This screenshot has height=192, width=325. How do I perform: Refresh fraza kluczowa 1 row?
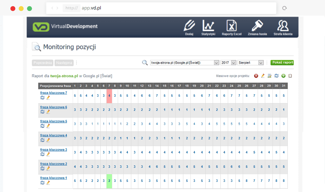coord(42,183)
